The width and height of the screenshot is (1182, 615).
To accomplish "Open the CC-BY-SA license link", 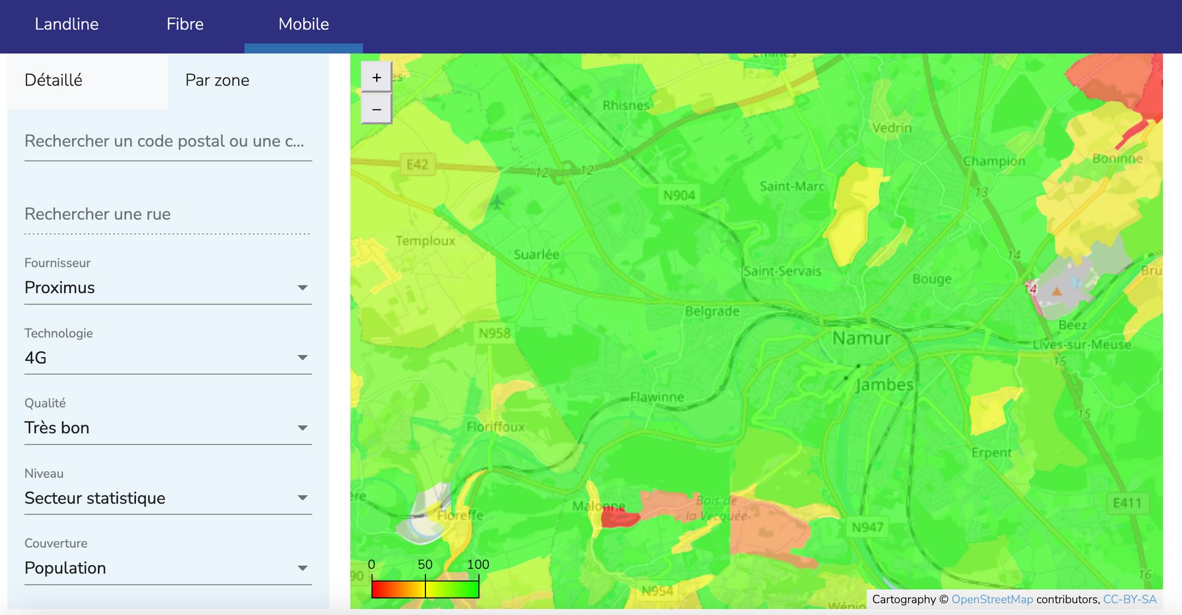I will click(1130, 599).
